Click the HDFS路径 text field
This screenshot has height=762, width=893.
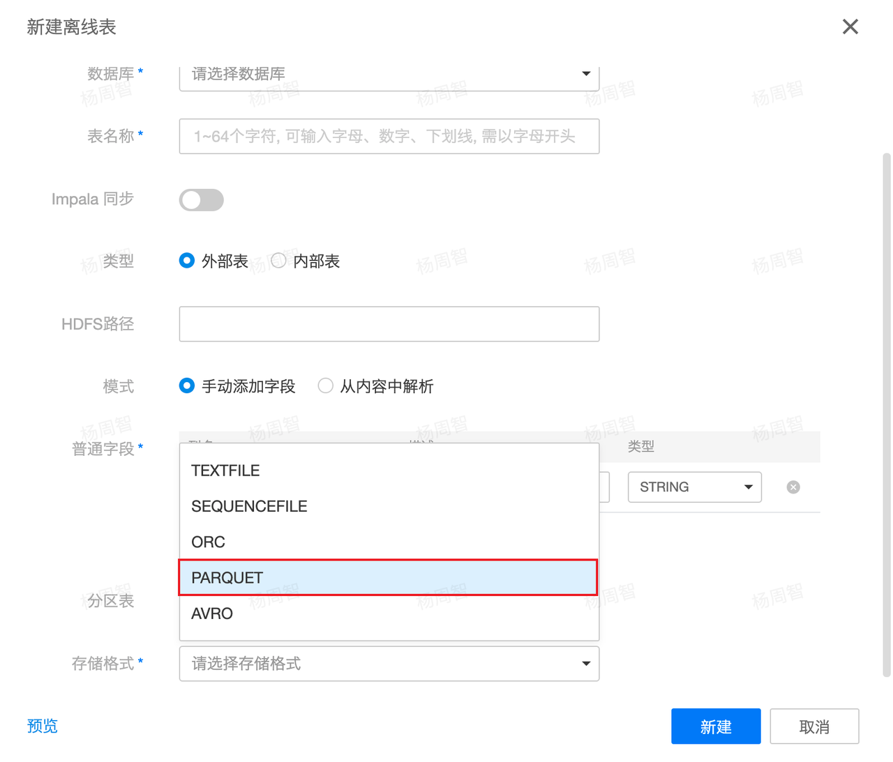point(389,324)
